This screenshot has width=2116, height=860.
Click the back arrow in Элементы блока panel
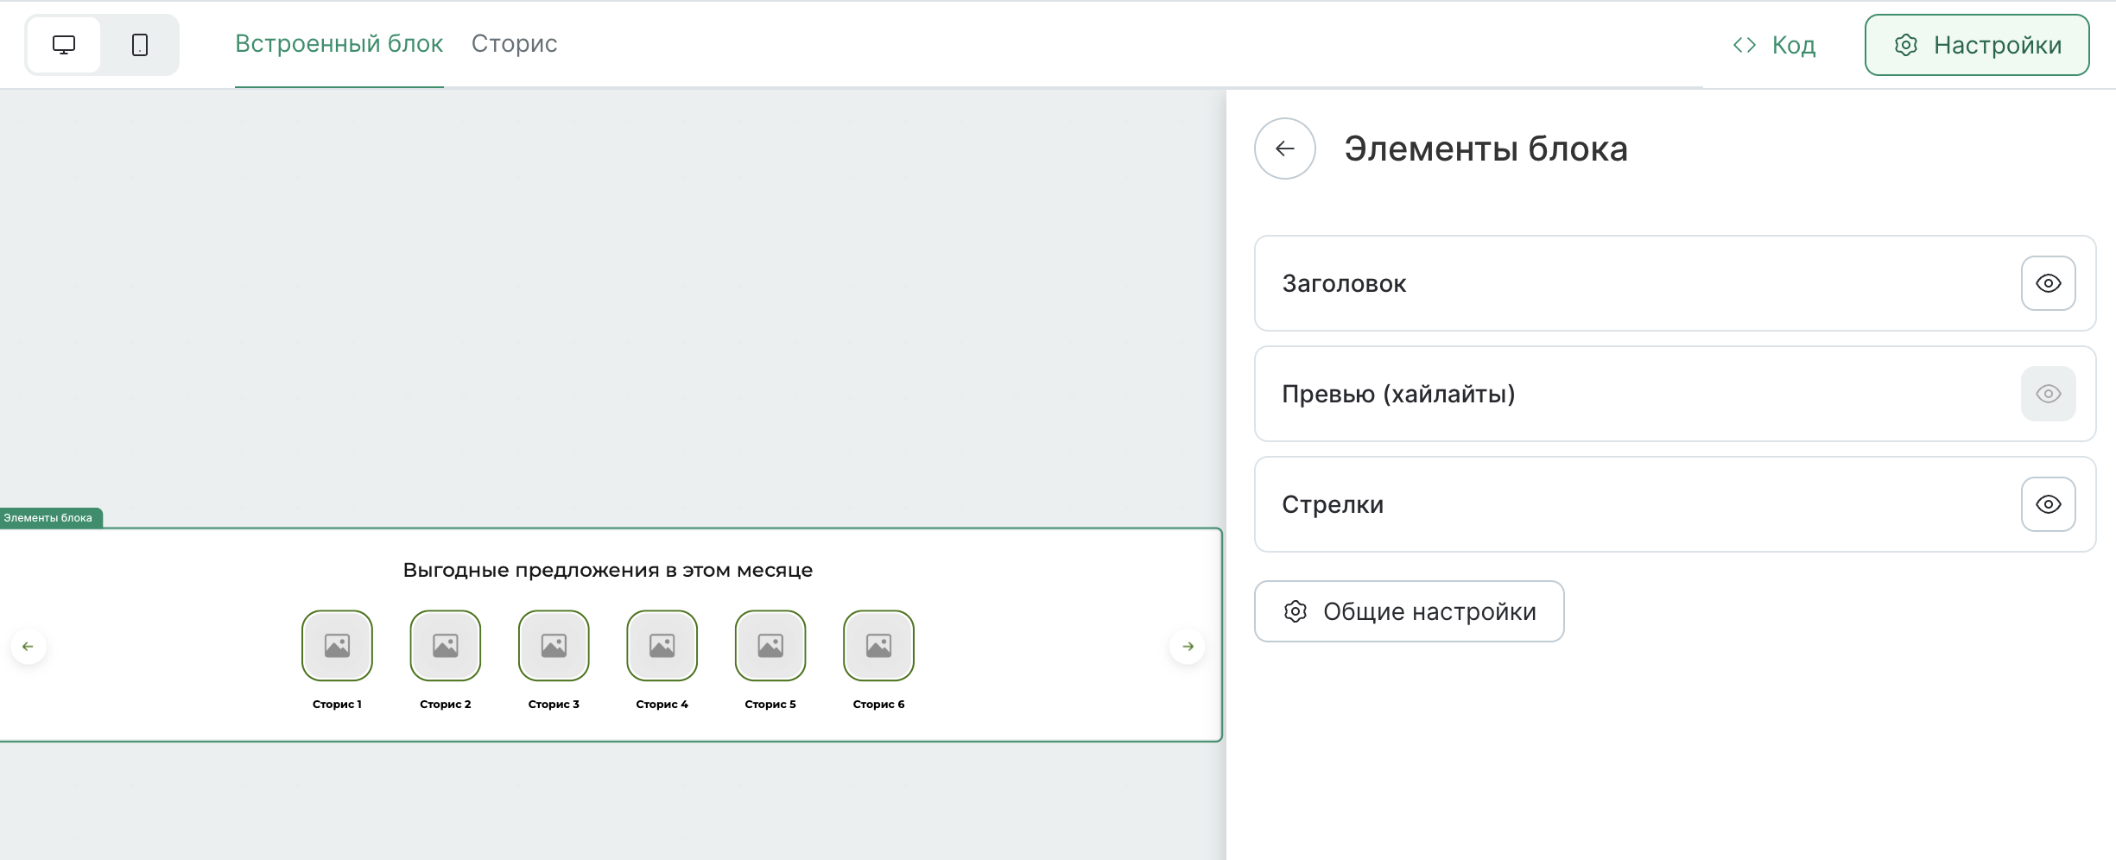coord(1284,148)
